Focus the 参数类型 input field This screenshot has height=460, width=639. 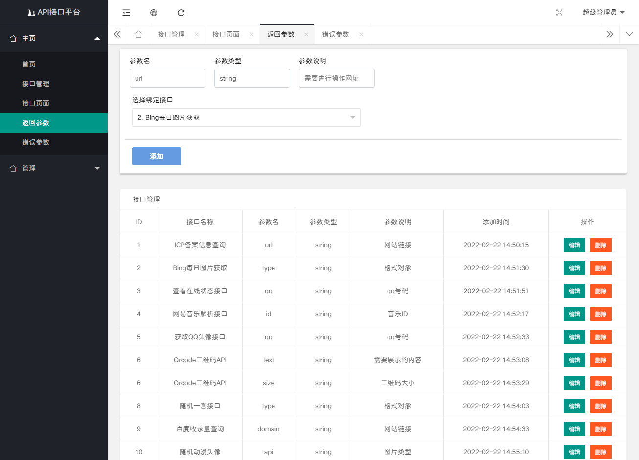click(252, 78)
